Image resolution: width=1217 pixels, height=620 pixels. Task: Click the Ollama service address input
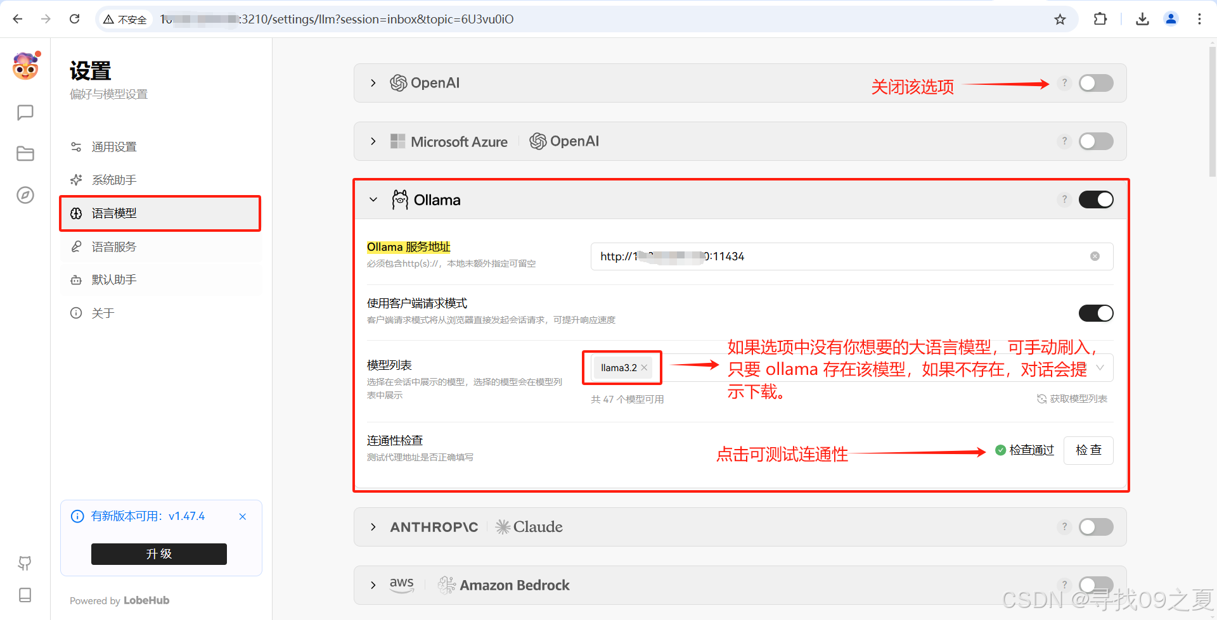click(852, 256)
